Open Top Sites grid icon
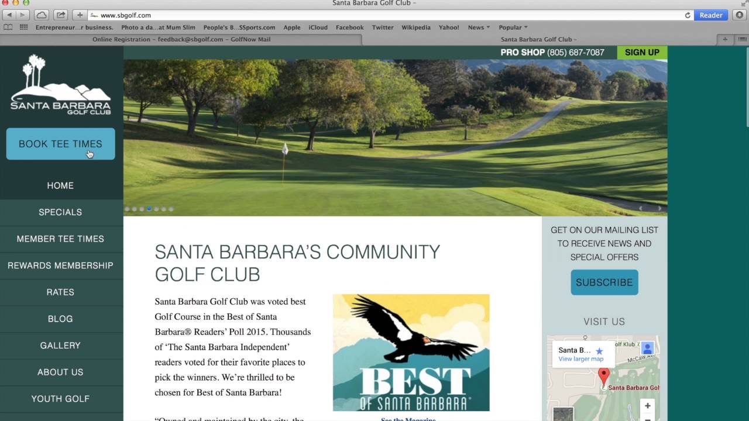 [x=23, y=27]
